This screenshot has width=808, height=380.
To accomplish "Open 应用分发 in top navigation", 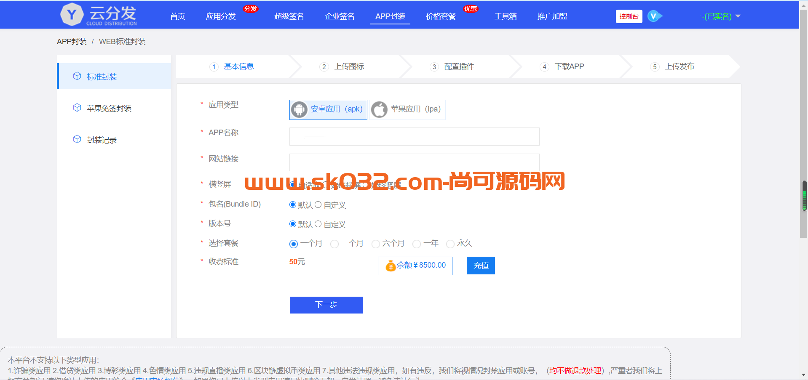I will point(221,16).
